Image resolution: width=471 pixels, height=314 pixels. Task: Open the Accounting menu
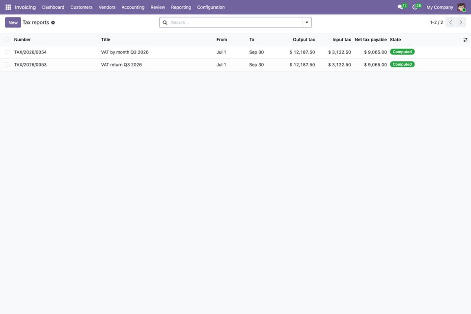(133, 7)
